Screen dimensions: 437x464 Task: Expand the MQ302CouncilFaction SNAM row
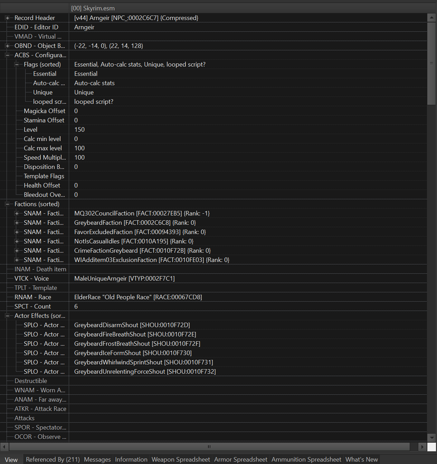[17, 213]
